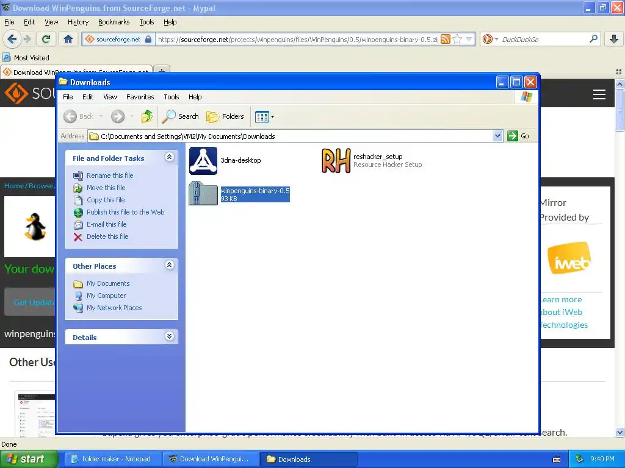This screenshot has width=625, height=468.
Task: Click the Go button beside address bar
Action: [x=519, y=136]
